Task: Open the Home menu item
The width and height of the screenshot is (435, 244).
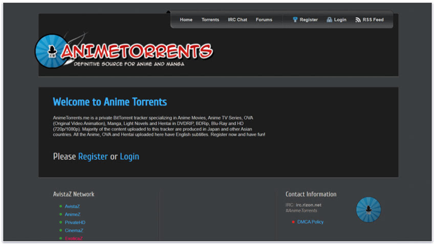Action: coord(186,19)
